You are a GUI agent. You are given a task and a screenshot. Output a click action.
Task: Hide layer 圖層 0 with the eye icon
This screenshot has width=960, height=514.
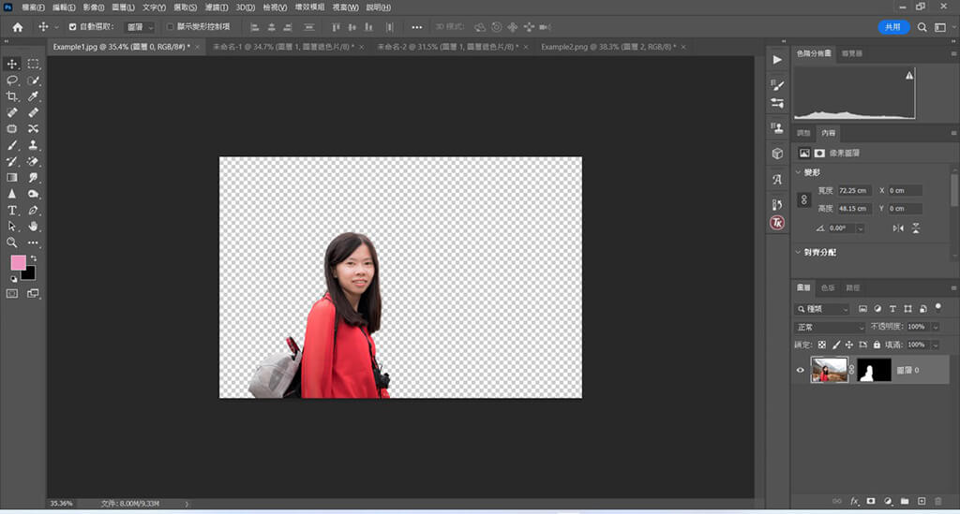click(x=801, y=370)
